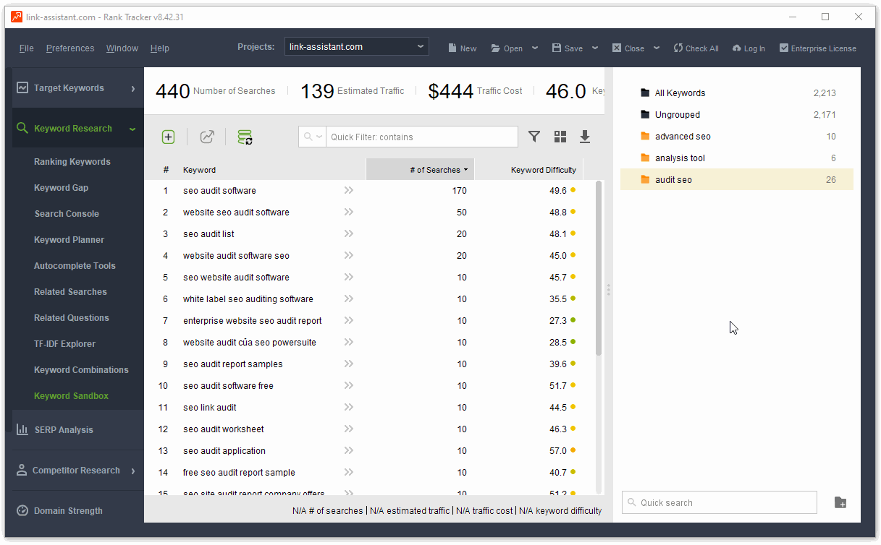Click Check All in the toolbar
The width and height of the screenshot is (881, 545).
click(696, 48)
